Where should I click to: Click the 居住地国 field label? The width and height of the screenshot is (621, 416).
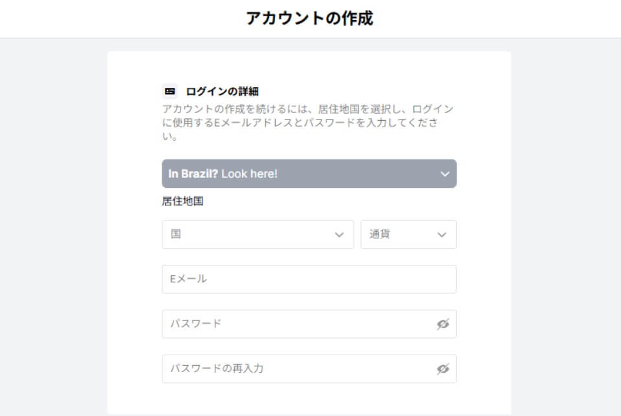click(x=182, y=201)
